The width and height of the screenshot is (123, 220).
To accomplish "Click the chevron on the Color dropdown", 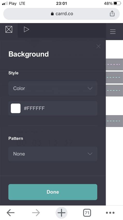I will 90,88.
